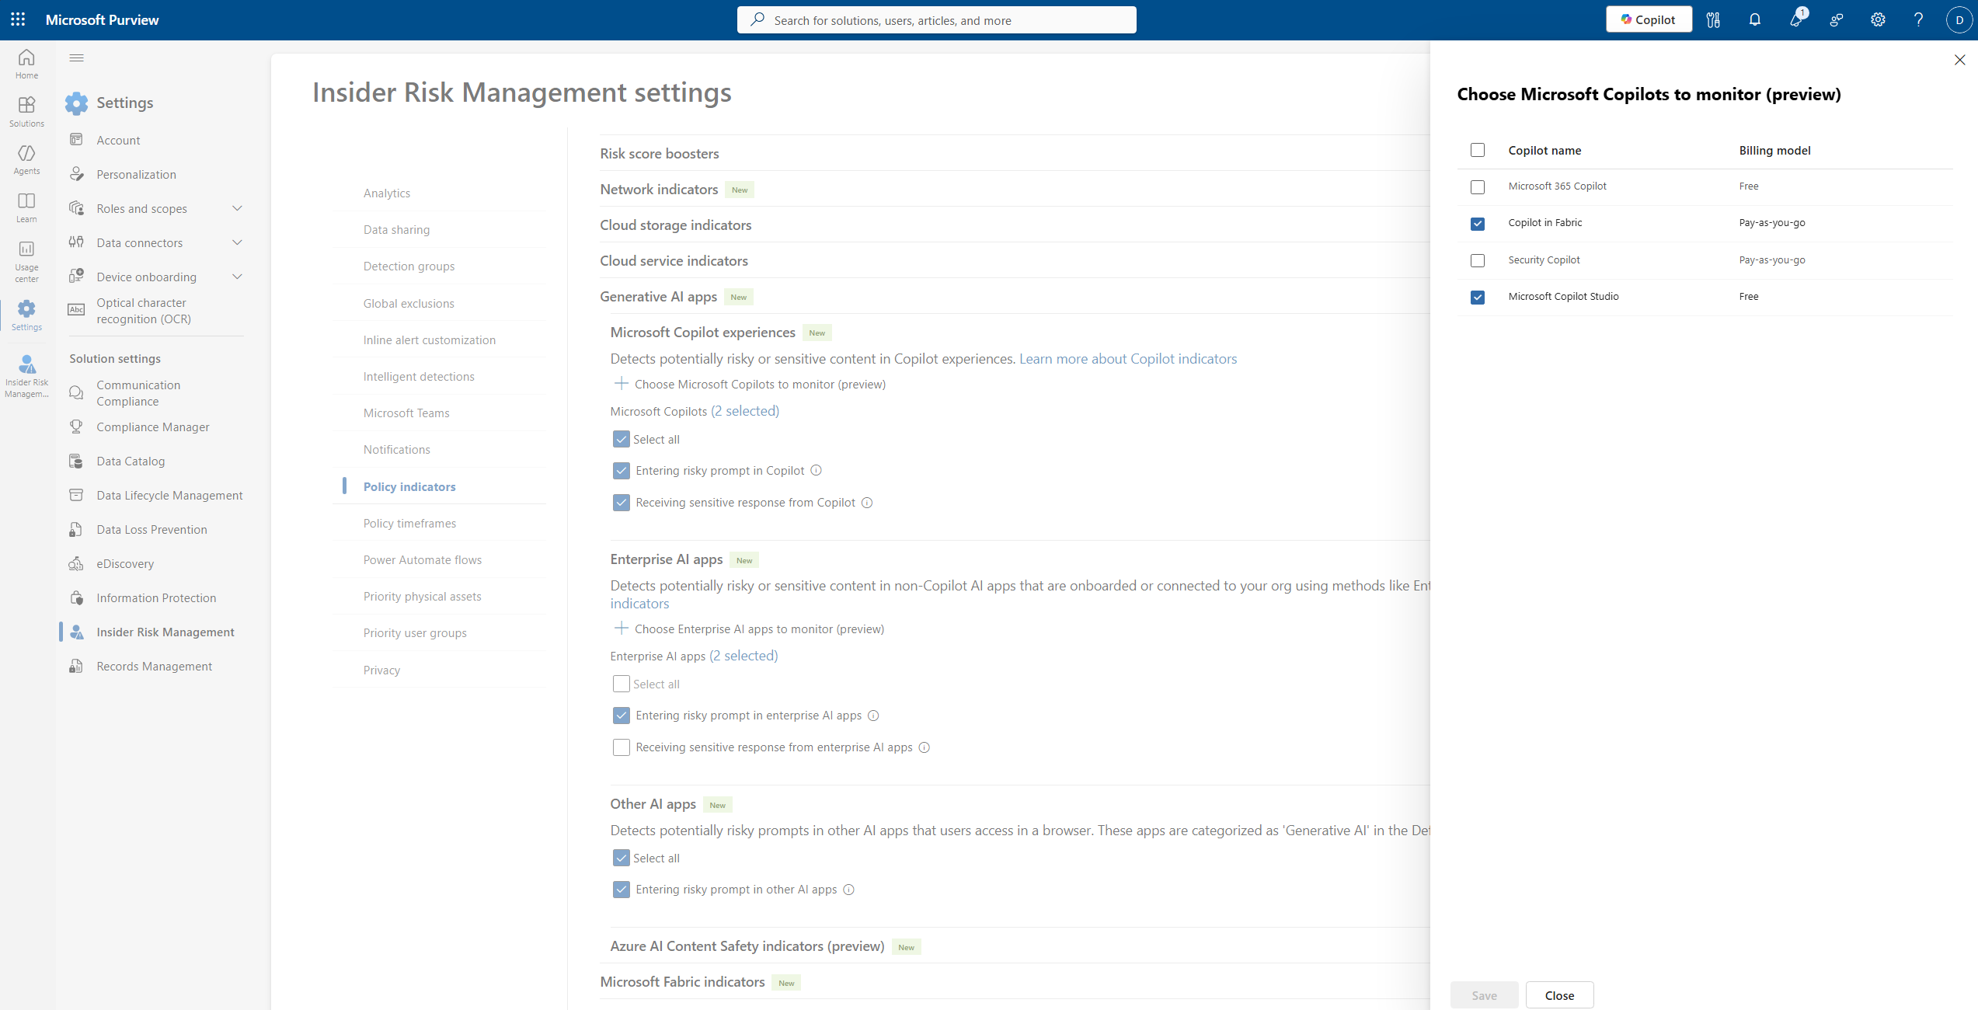
Task: Click Learn more about Copilot indicators link
Action: pyautogui.click(x=1128, y=358)
